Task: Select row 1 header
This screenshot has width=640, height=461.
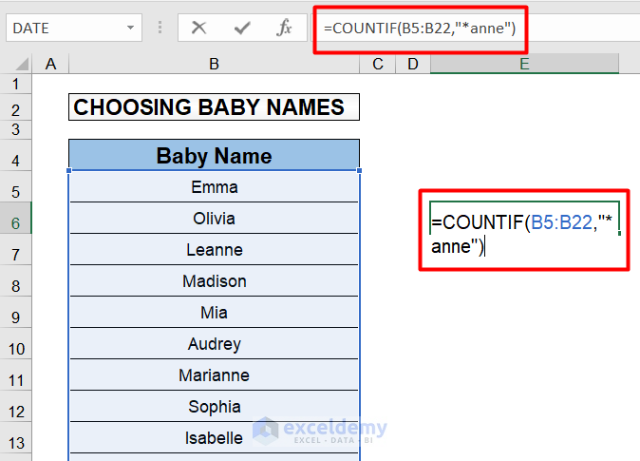Action: point(15,85)
